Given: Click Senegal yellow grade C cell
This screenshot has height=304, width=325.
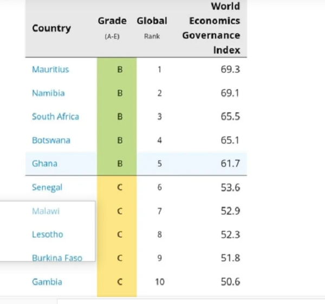Looking at the screenshot, I should 120,187.
